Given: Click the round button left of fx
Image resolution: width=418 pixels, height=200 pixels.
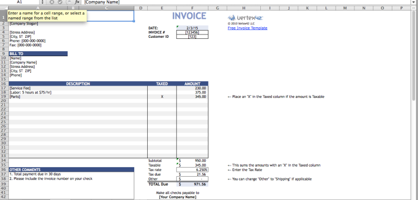Looking at the screenshot, I should (69, 2).
